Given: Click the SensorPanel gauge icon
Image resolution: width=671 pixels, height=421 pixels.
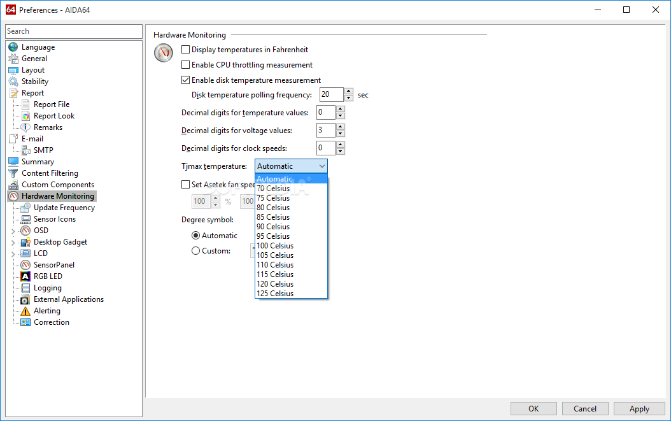Looking at the screenshot, I should coord(25,265).
